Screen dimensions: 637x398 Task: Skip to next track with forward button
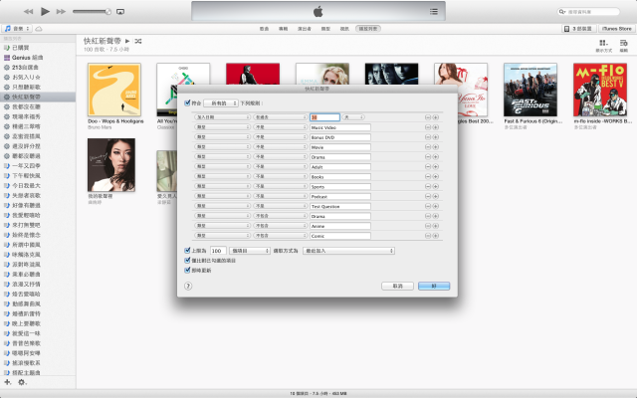pyautogui.click(x=61, y=11)
